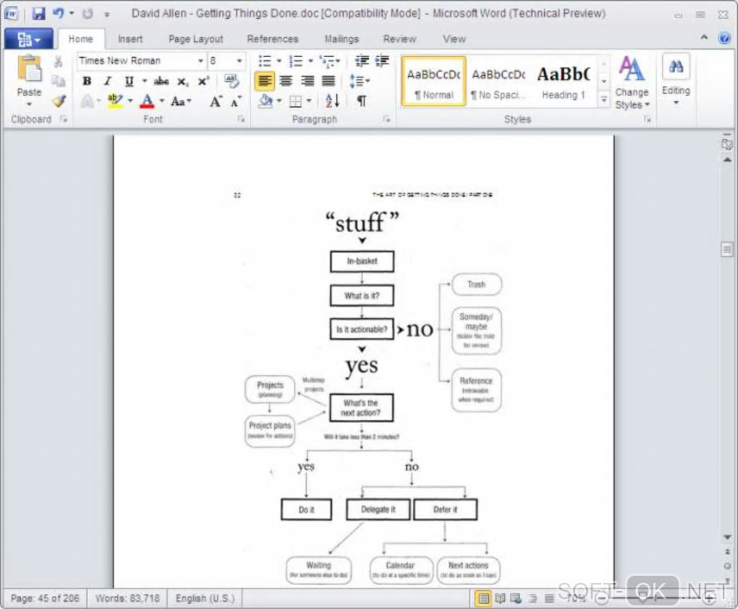
Task: Click the Page 45 of 206 indicator
Action: tap(45, 598)
